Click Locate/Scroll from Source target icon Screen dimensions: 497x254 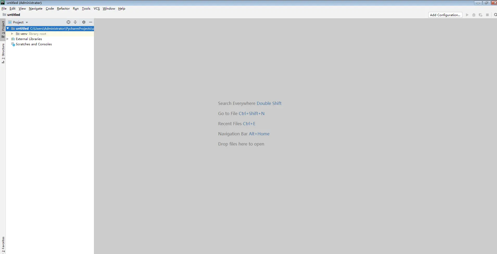click(x=68, y=22)
